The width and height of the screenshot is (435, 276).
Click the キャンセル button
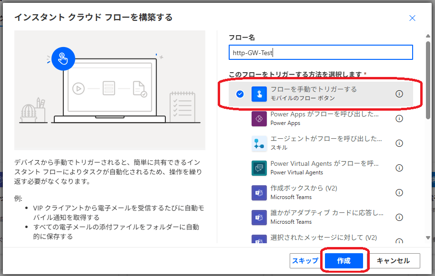pos(394,261)
